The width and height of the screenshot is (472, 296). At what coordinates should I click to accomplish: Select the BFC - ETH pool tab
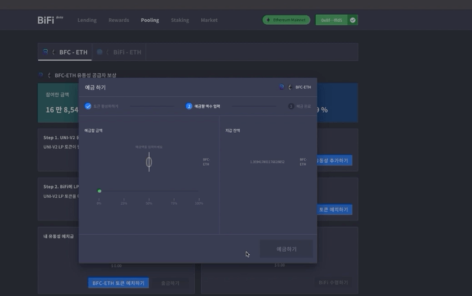pos(65,52)
